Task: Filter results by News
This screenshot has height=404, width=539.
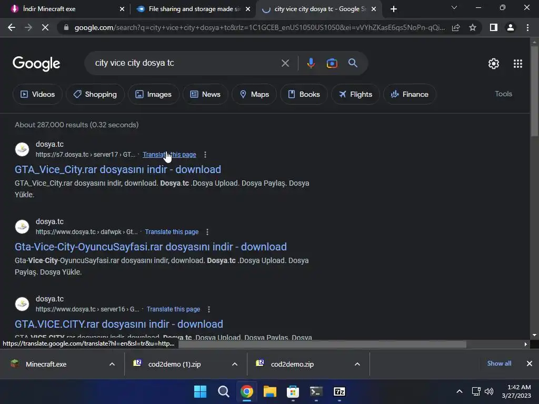Action: pos(205,94)
